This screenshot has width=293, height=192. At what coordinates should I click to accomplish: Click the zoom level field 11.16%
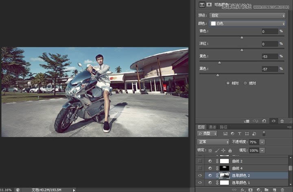point(6,190)
